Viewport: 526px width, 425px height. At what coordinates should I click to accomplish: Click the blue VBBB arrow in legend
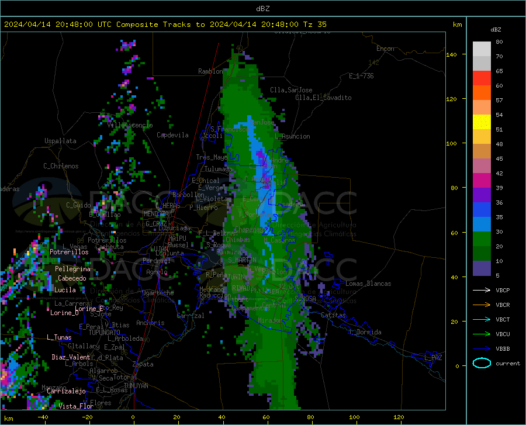tap(482, 348)
